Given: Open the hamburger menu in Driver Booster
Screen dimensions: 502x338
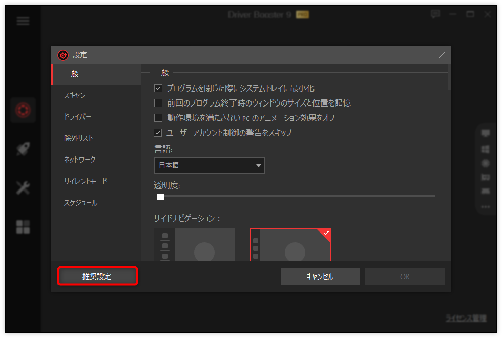Looking at the screenshot, I should click(23, 21).
